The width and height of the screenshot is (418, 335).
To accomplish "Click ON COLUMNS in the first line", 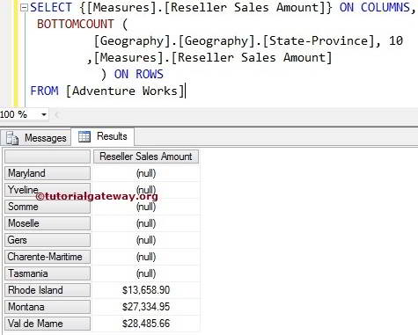I will [x=375, y=7].
